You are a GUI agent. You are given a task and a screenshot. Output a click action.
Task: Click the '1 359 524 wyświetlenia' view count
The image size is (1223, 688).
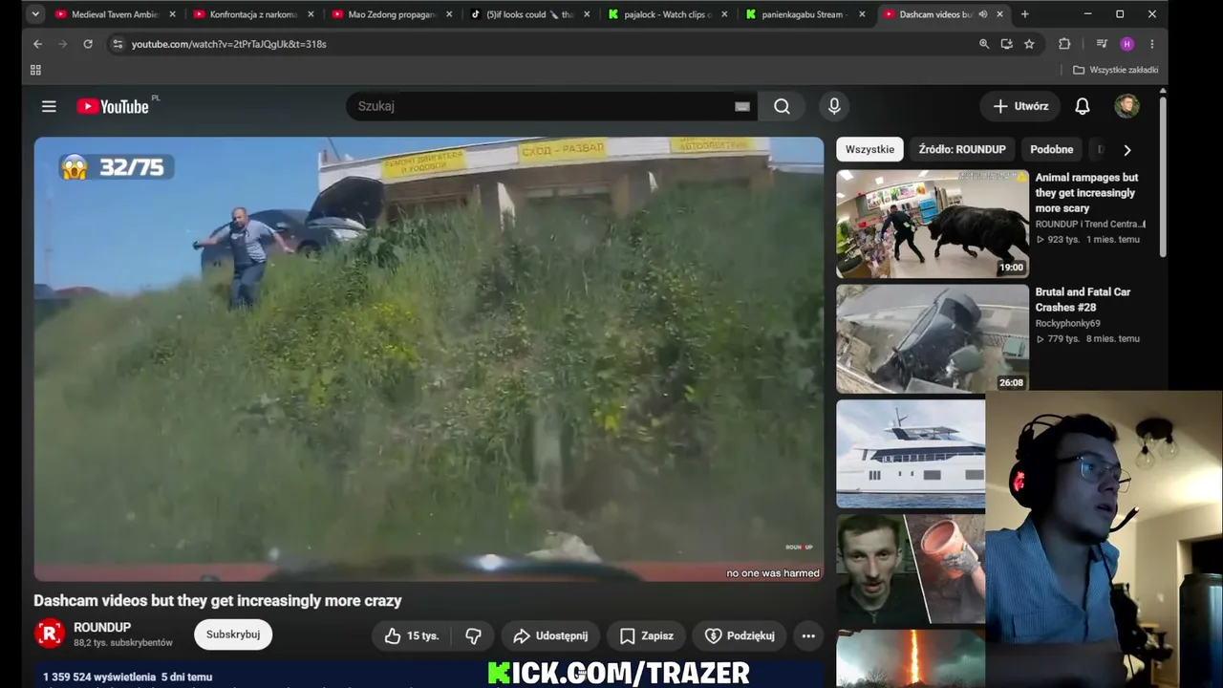pos(100,677)
